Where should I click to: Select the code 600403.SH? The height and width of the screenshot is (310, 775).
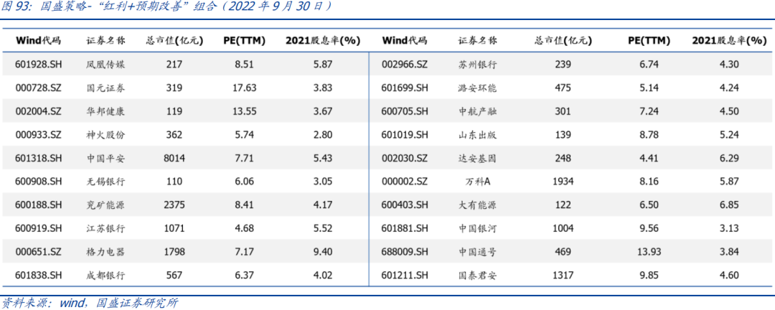point(405,205)
